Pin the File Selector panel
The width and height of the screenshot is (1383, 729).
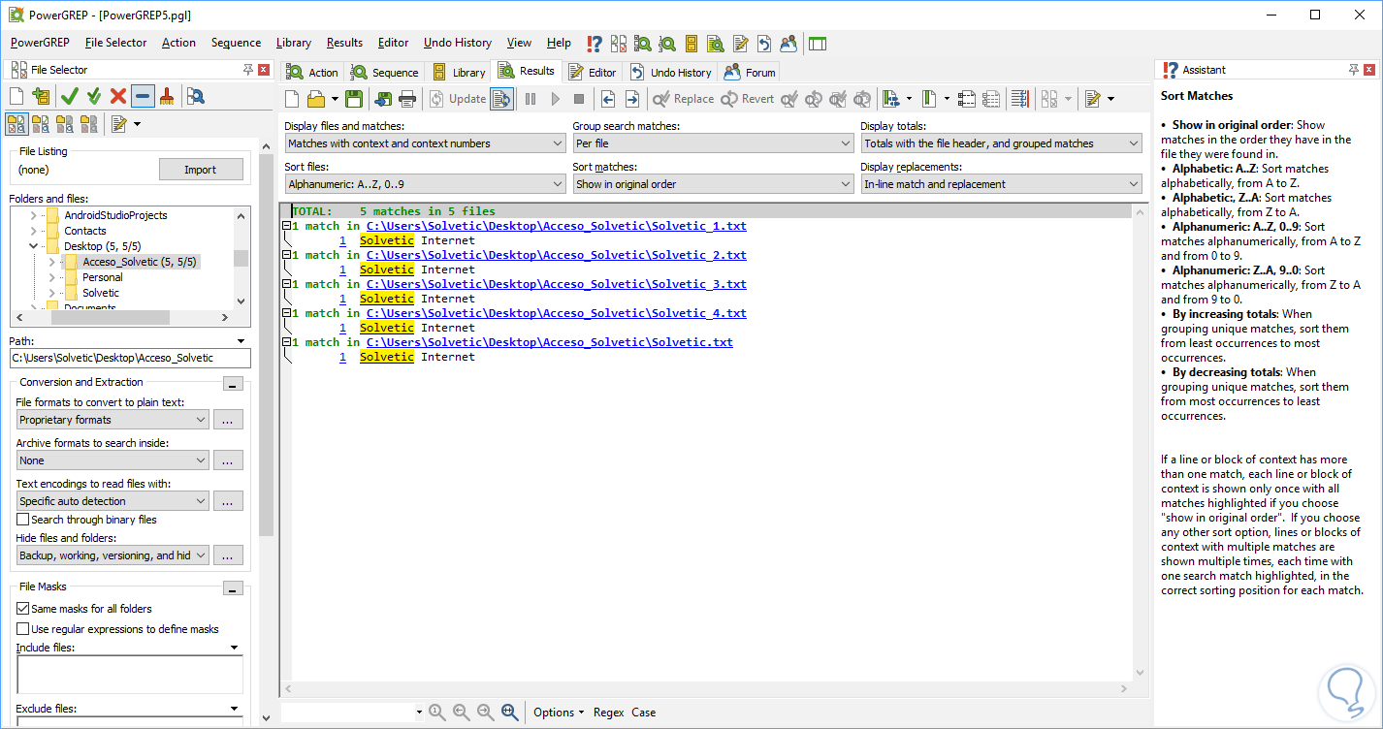point(249,70)
